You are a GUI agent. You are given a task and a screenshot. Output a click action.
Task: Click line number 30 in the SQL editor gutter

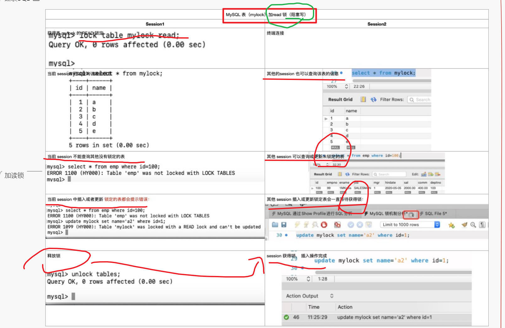click(x=279, y=235)
